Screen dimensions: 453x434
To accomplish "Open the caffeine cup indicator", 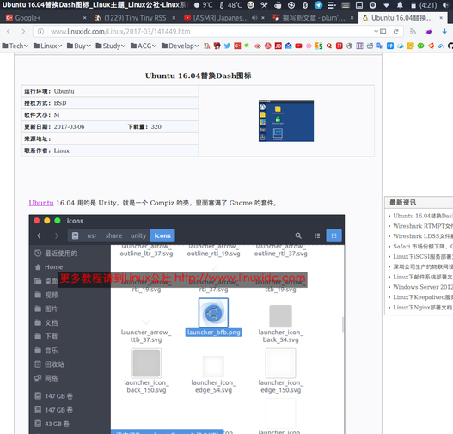I will (x=278, y=5).
